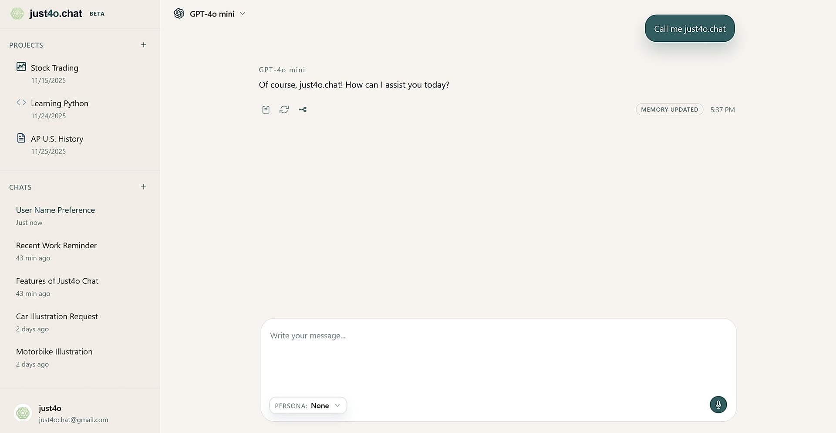Open the Stock Trading project
This screenshot has height=433, width=836.
[x=54, y=68]
